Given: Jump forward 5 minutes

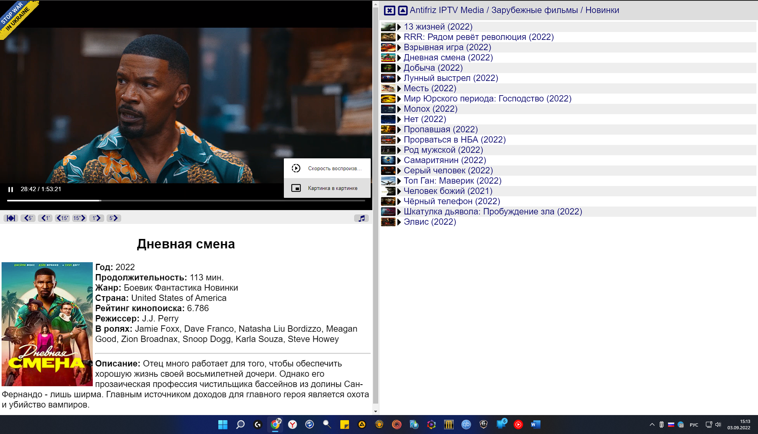Looking at the screenshot, I should [114, 218].
